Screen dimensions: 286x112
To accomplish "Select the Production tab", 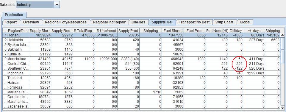I will click(14, 15).
